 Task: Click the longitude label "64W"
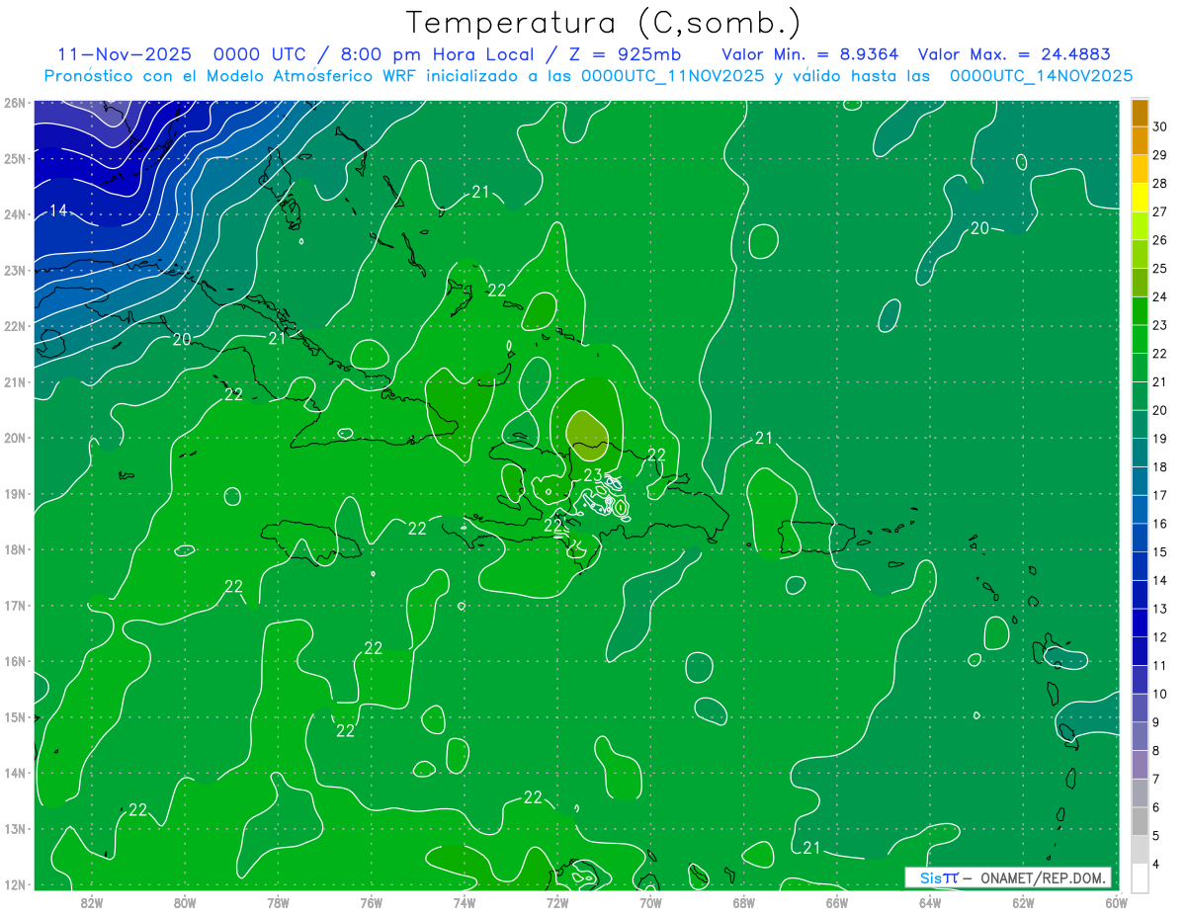(930, 902)
